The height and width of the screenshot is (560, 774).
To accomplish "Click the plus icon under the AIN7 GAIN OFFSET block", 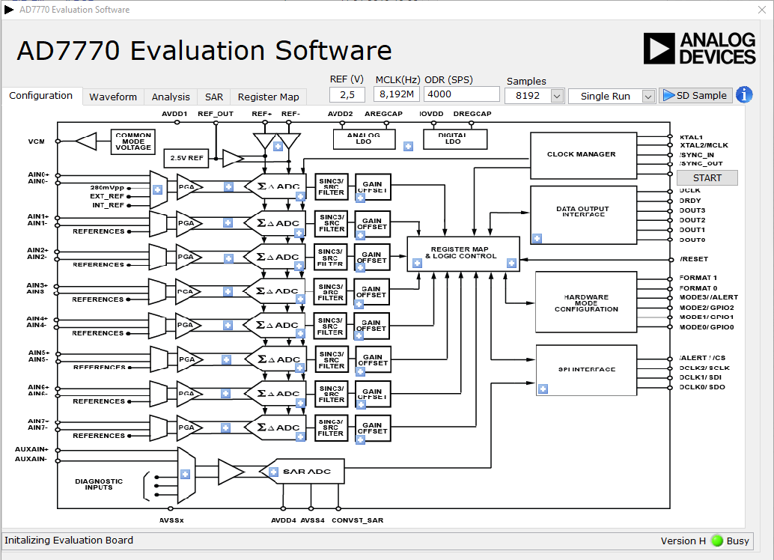I will [x=360, y=439].
